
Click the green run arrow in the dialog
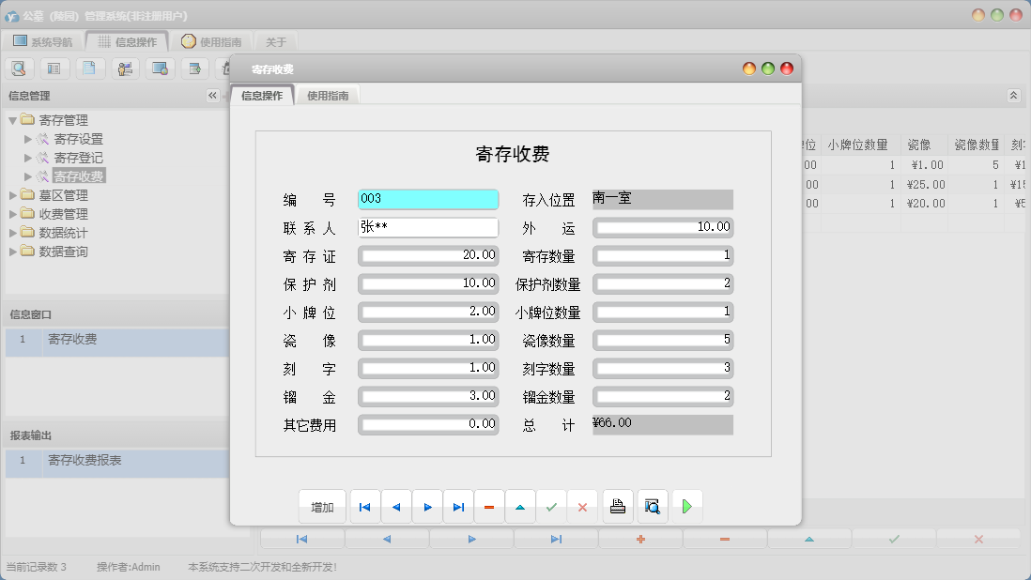686,506
